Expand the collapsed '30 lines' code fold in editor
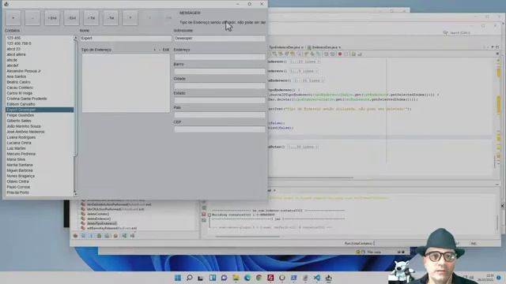 pyautogui.click(x=303, y=147)
